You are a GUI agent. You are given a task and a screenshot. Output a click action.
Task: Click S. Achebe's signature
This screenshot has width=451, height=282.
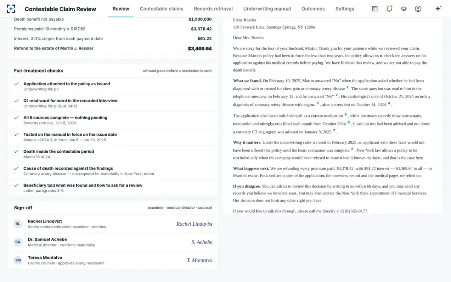202,242
